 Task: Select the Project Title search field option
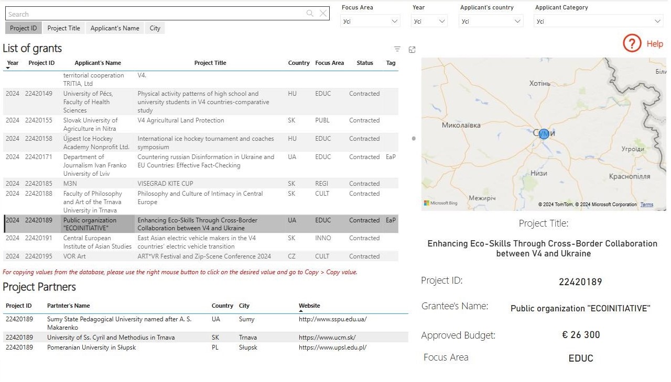pyautogui.click(x=63, y=28)
